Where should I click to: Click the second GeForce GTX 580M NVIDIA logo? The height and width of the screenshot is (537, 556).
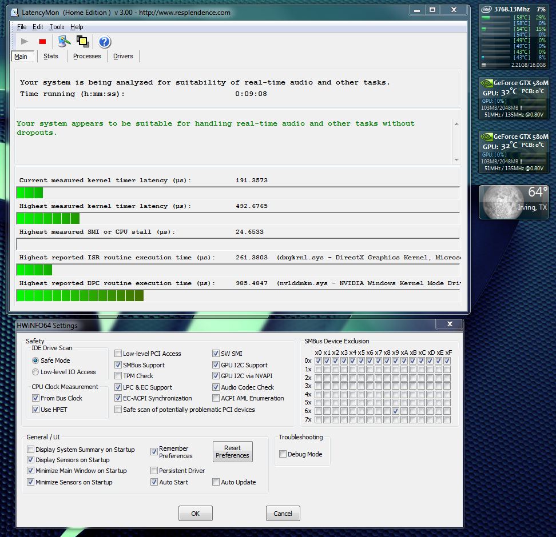pos(486,137)
